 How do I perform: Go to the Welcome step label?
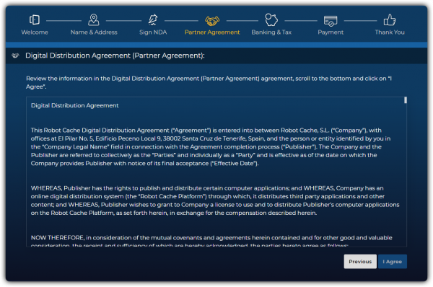pos(35,32)
